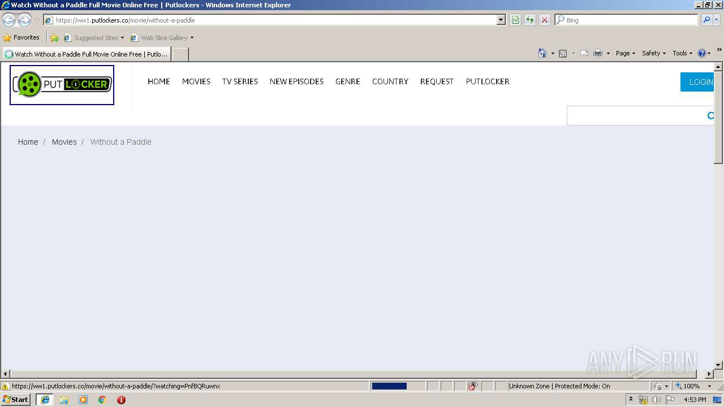Click Internet Explorer in the taskbar
Image resolution: width=724 pixels, height=407 pixels.
coord(45,399)
